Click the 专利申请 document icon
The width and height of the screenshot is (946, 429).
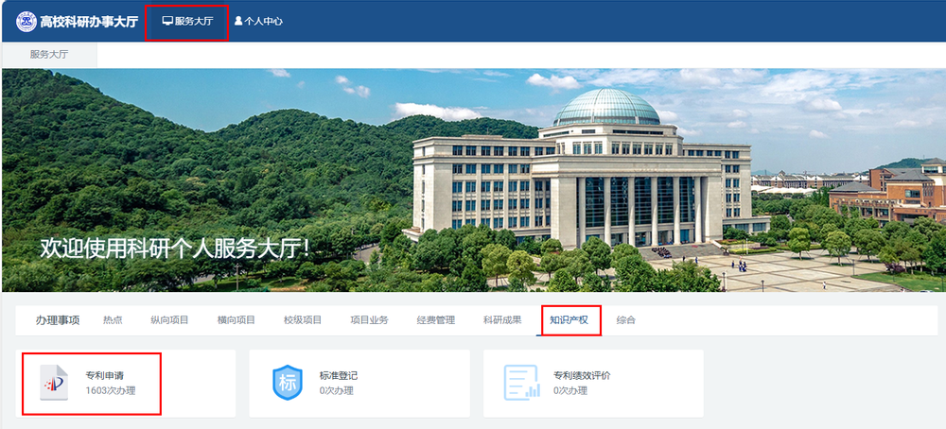54,383
